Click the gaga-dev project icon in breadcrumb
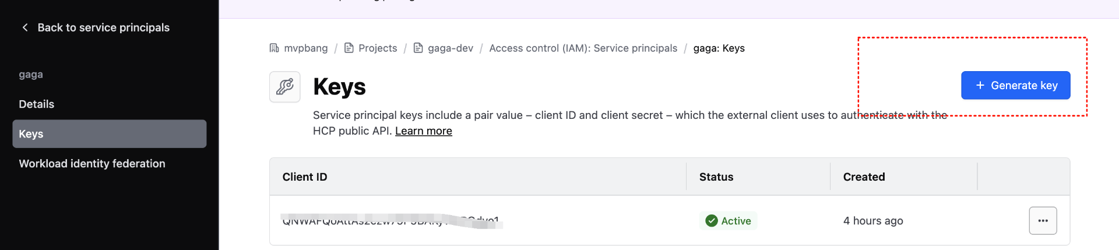The width and height of the screenshot is (1119, 250). (418, 48)
